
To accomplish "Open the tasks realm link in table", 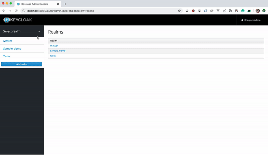I will coord(53,56).
